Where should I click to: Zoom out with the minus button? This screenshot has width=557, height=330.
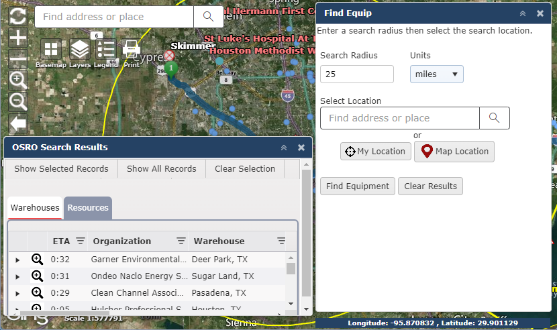pyautogui.click(x=17, y=59)
